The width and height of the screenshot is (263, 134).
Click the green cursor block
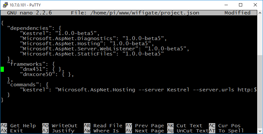[2, 69]
